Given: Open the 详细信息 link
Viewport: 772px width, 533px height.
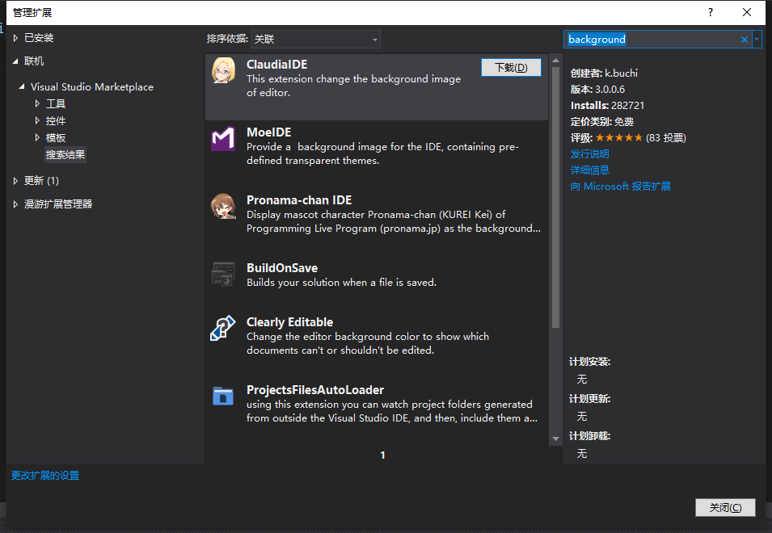Looking at the screenshot, I should [x=590, y=170].
